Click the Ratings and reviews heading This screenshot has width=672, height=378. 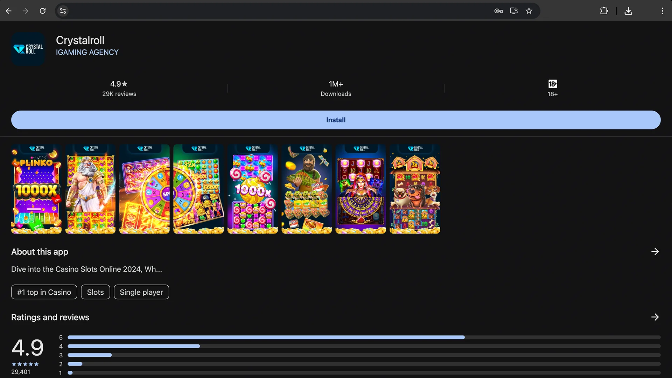tap(50, 317)
